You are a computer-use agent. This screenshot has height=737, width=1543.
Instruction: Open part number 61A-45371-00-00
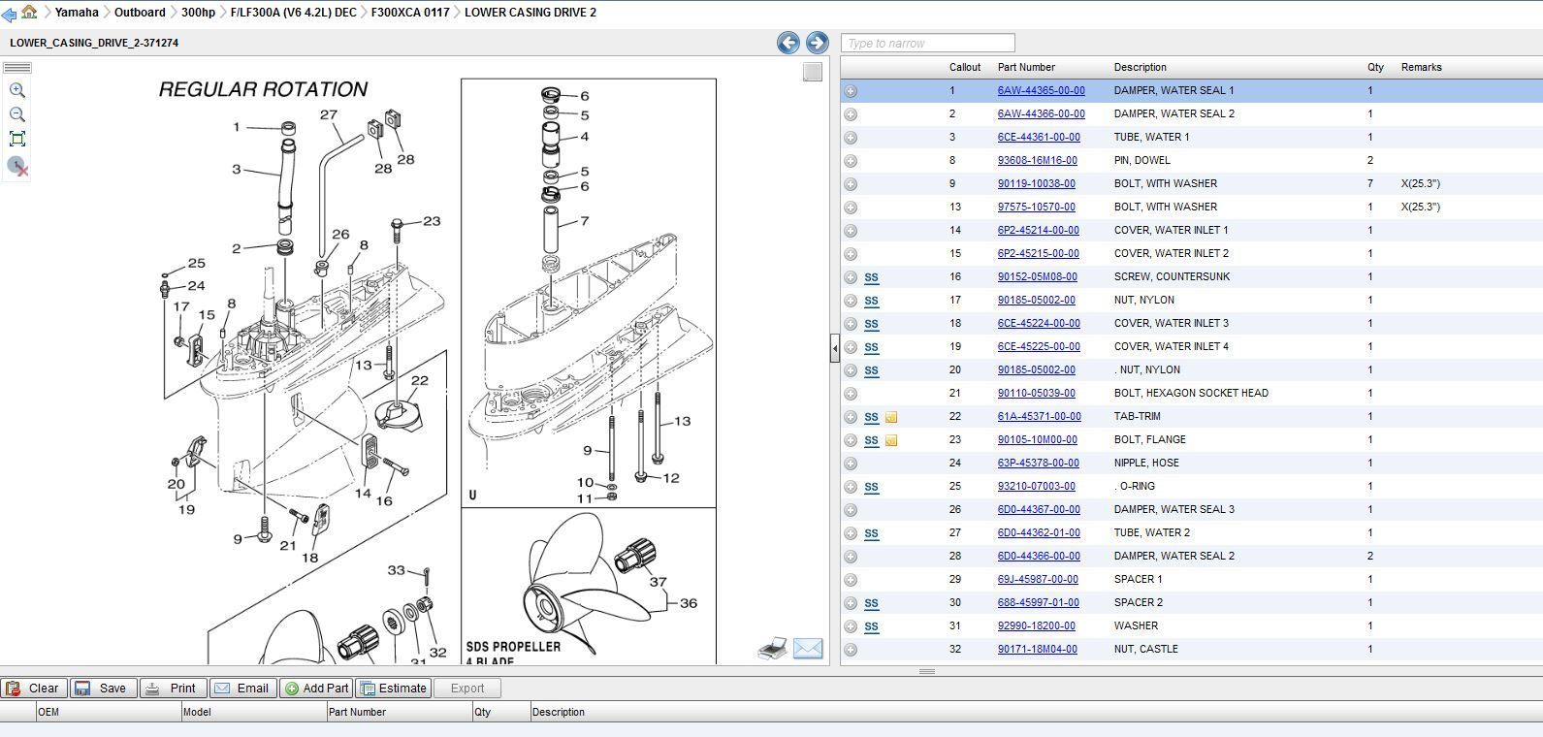(x=1039, y=416)
